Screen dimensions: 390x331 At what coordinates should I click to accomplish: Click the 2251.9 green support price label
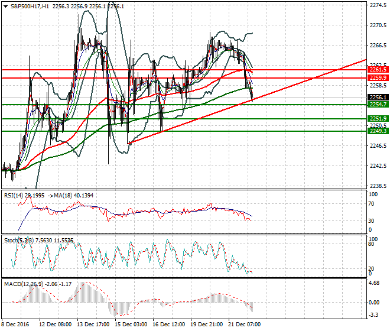point(378,118)
